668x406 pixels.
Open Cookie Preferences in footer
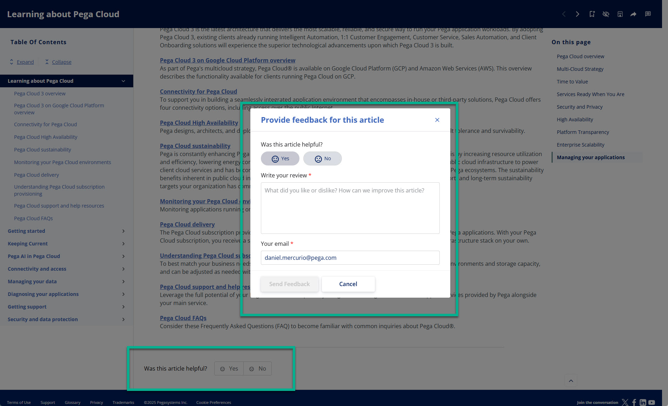(214, 402)
